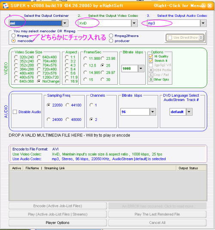Image resolution: width=215 pixels, height=230 pixels.
Task: Toggle the Hi Quality checkbox
Action: [151, 56]
